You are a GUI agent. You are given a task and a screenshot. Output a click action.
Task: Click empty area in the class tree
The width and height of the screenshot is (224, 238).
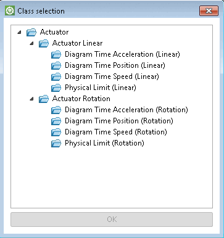(x=112, y=177)
